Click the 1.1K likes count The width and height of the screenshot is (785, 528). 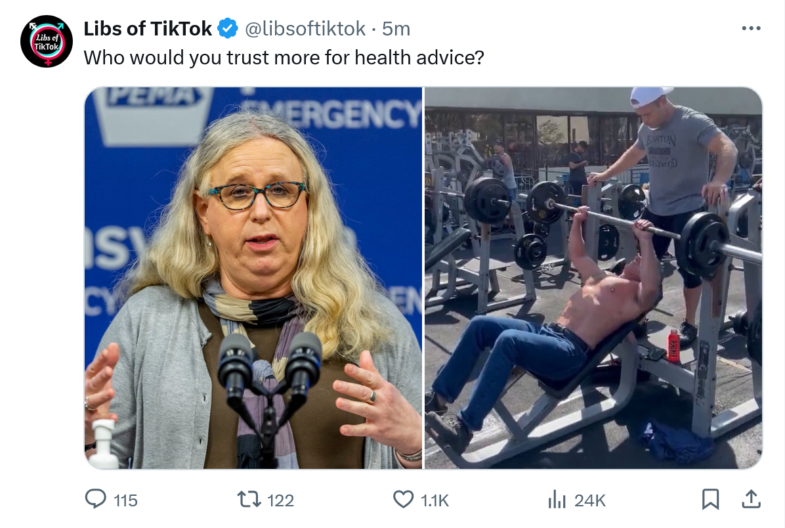pos(435,500)
